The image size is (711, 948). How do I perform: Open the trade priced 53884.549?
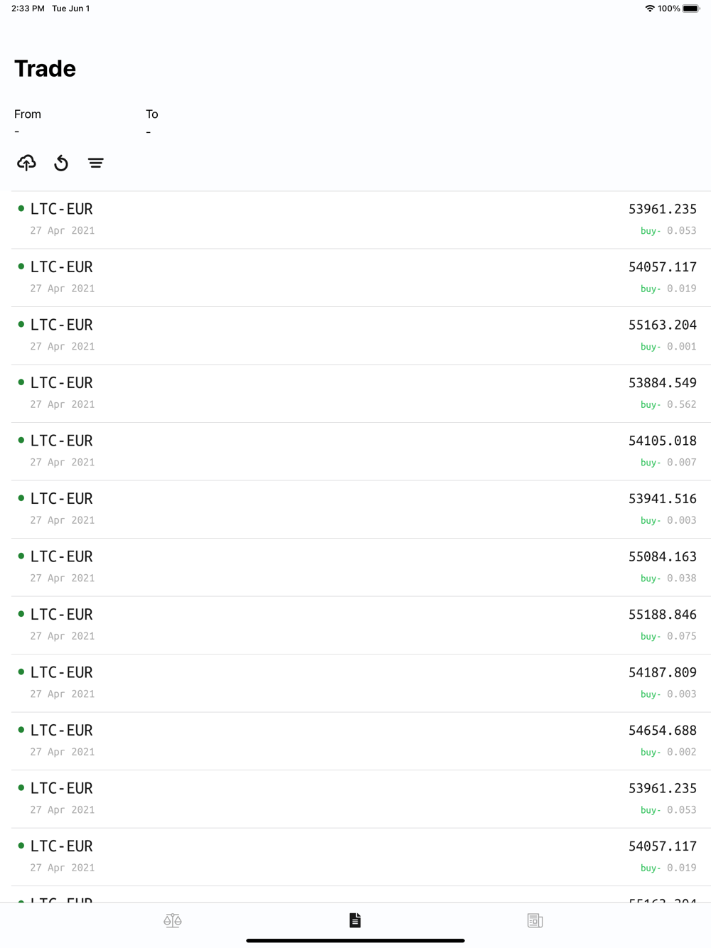[361, 394]
